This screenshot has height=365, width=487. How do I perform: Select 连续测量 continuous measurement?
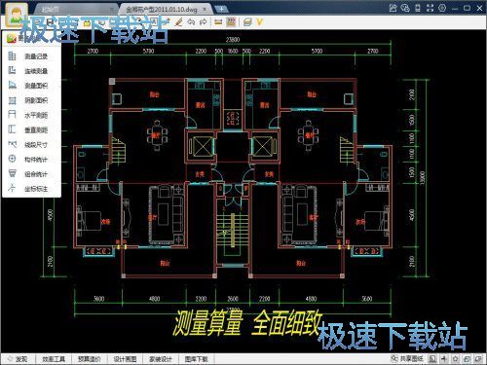pyautogui.click(x=31, y=71)
